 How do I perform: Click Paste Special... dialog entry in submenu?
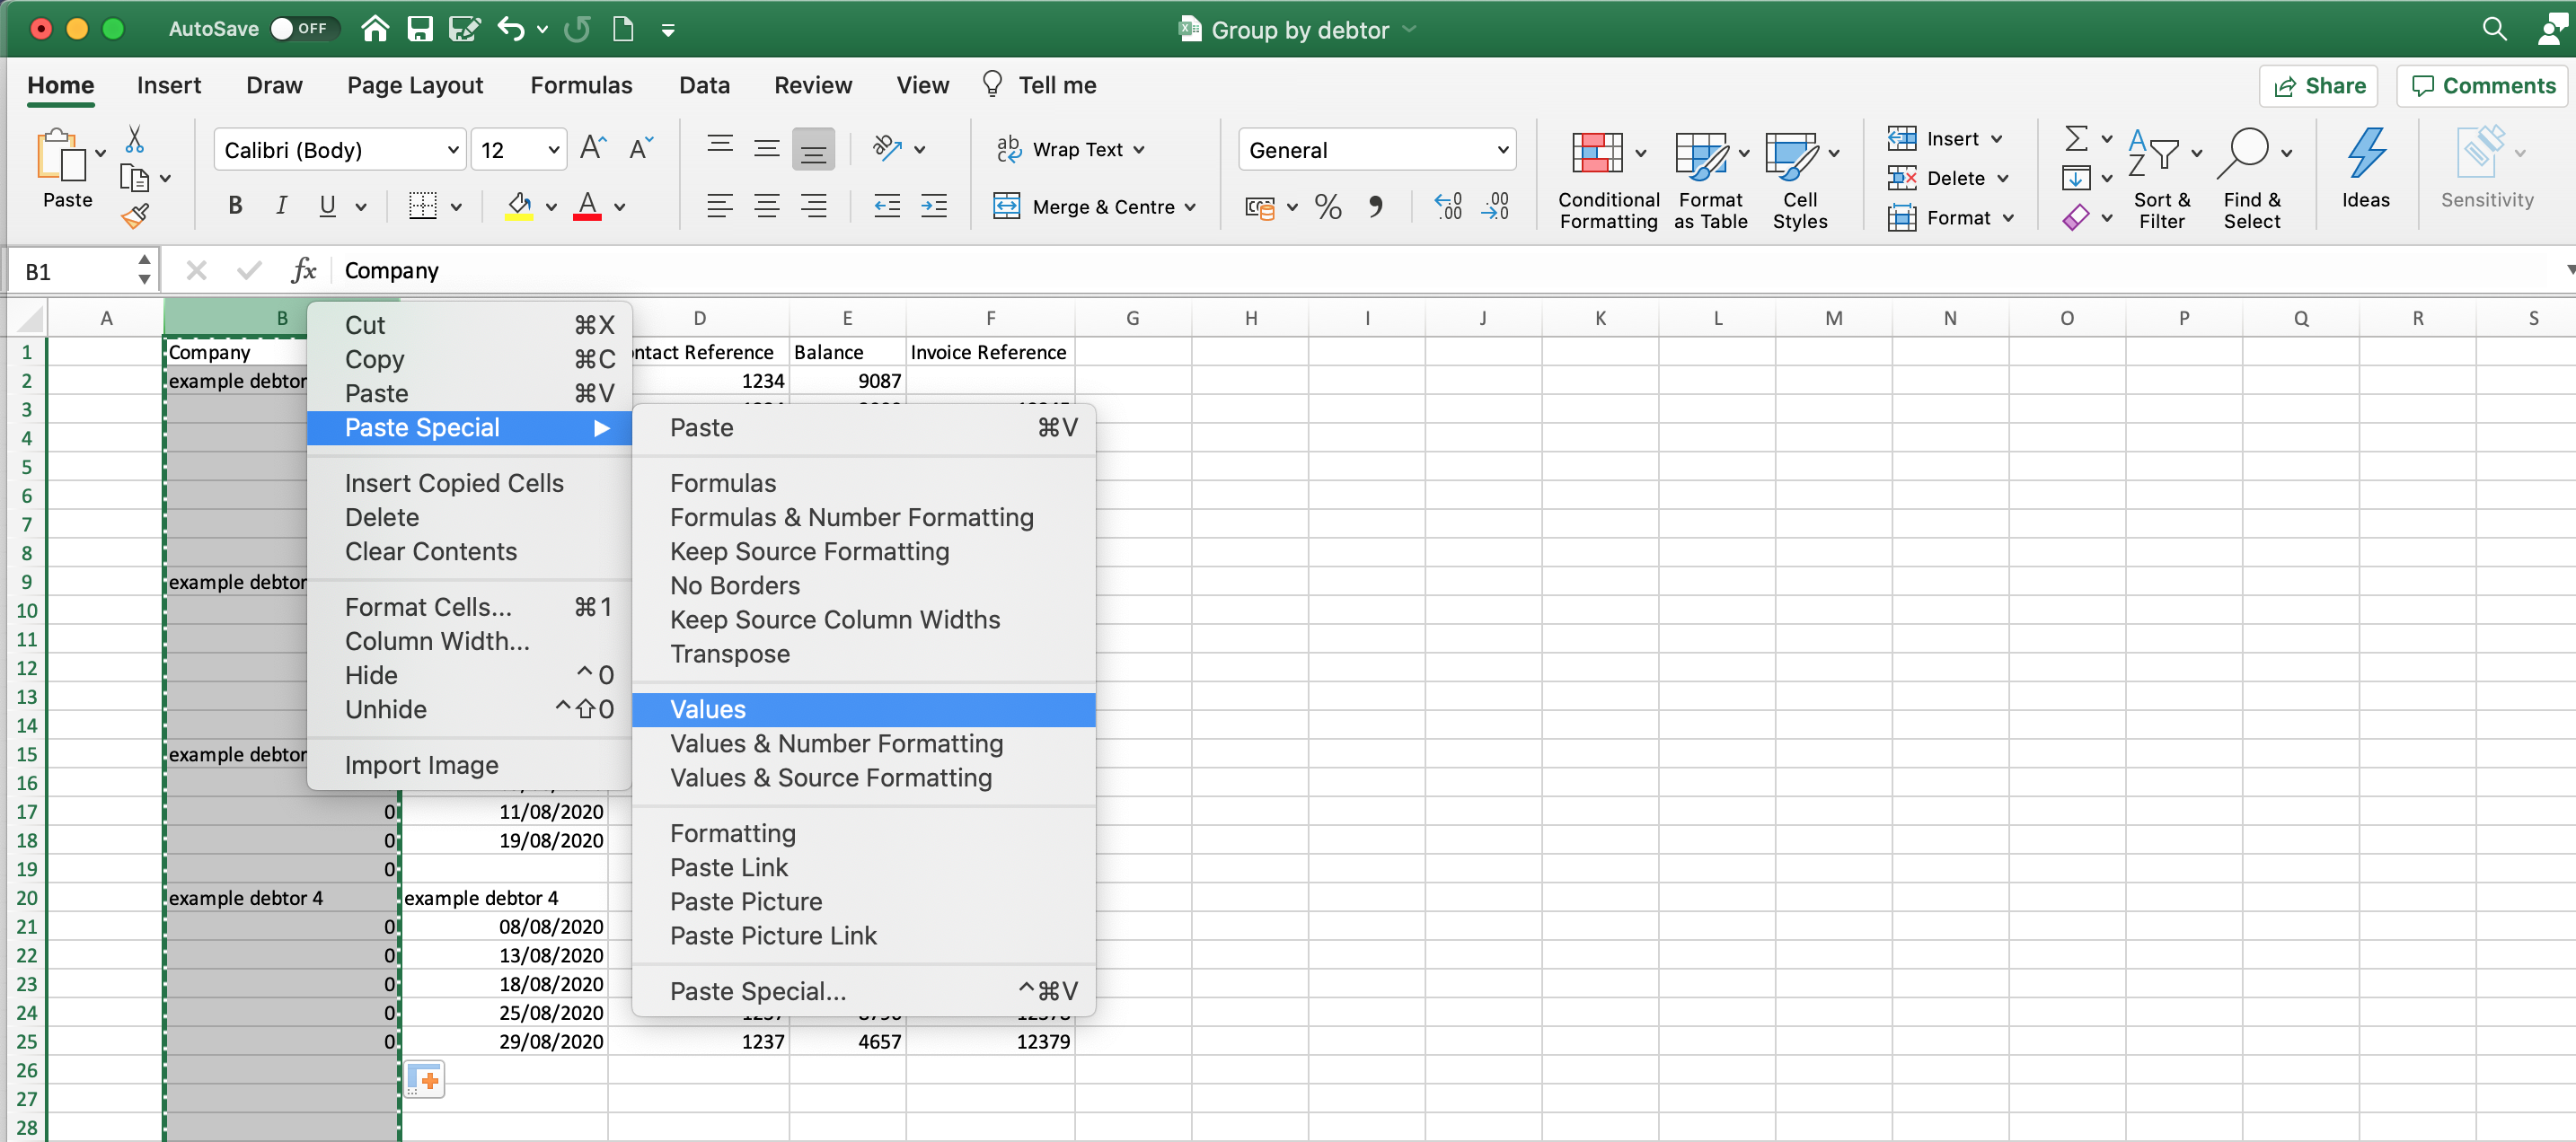coord(758,991)
